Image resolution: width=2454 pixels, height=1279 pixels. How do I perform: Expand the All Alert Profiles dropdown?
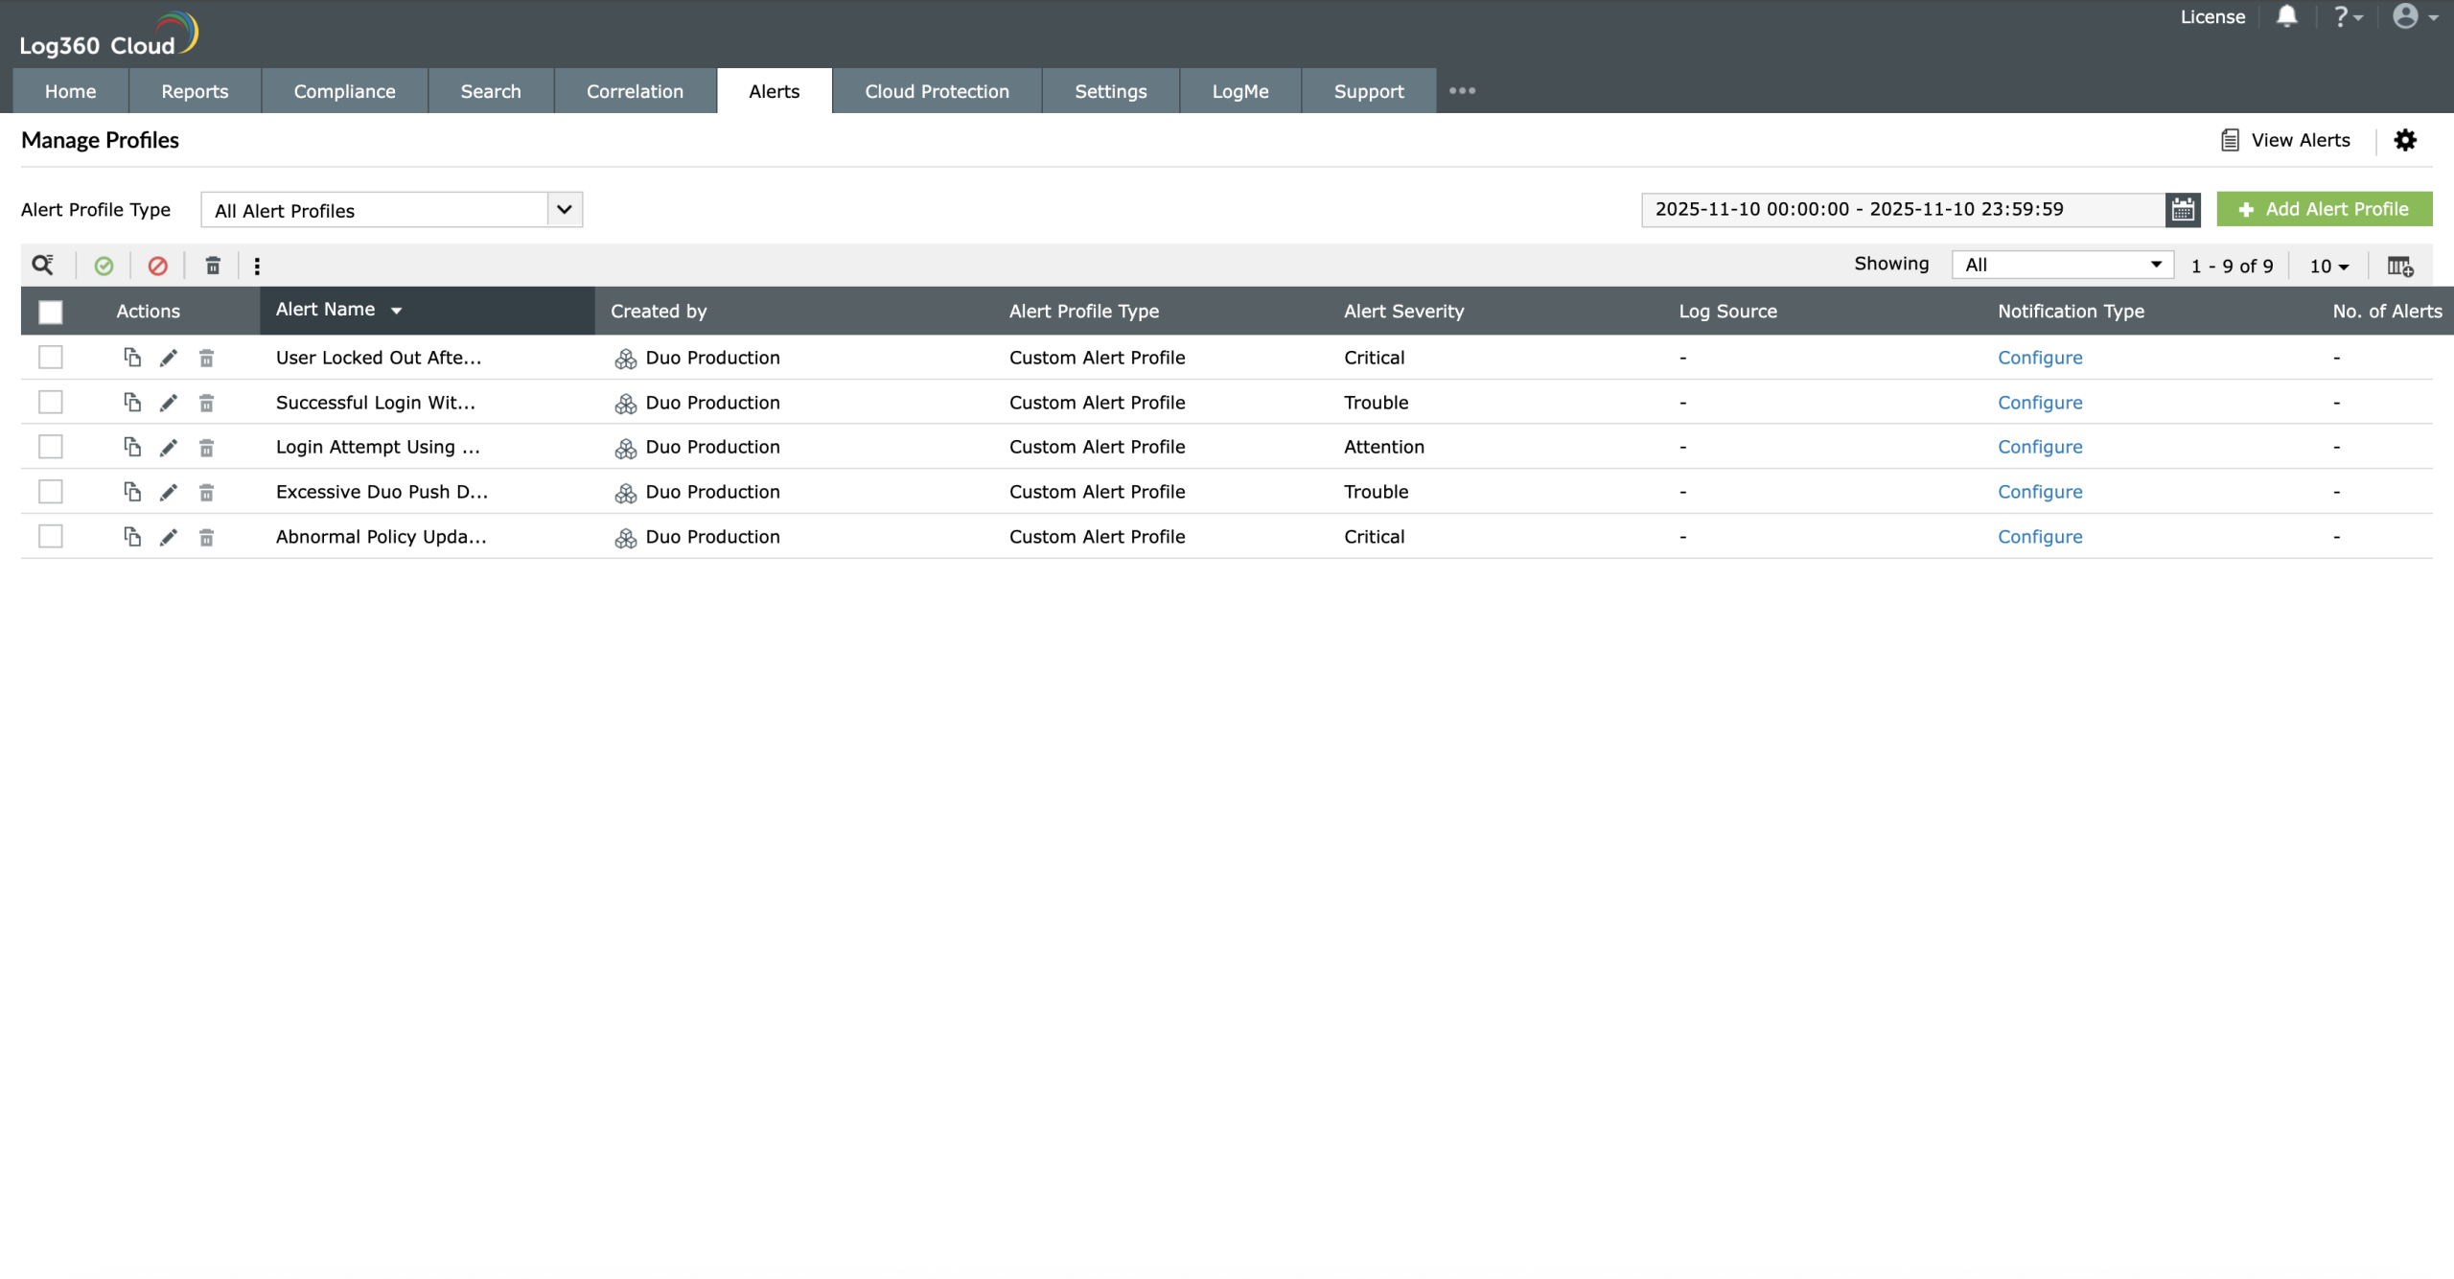[x=565, y=209]
